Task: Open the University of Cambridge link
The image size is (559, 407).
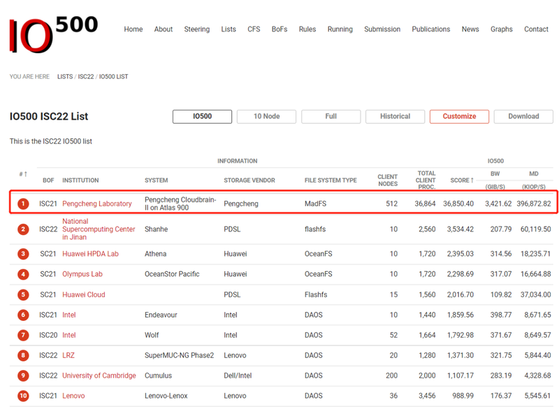Action: click(99, 376)
